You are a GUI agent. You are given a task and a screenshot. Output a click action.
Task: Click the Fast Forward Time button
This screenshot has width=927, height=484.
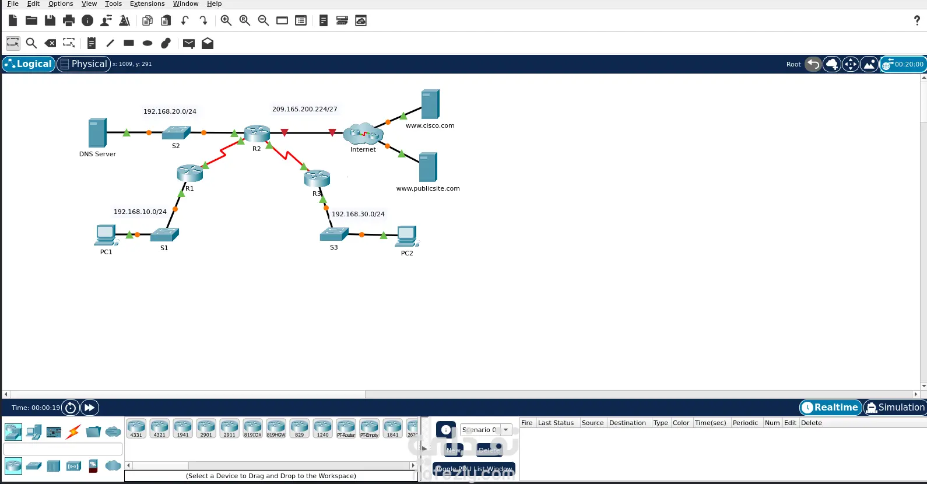pyautogui.click(x=89, y=408)
